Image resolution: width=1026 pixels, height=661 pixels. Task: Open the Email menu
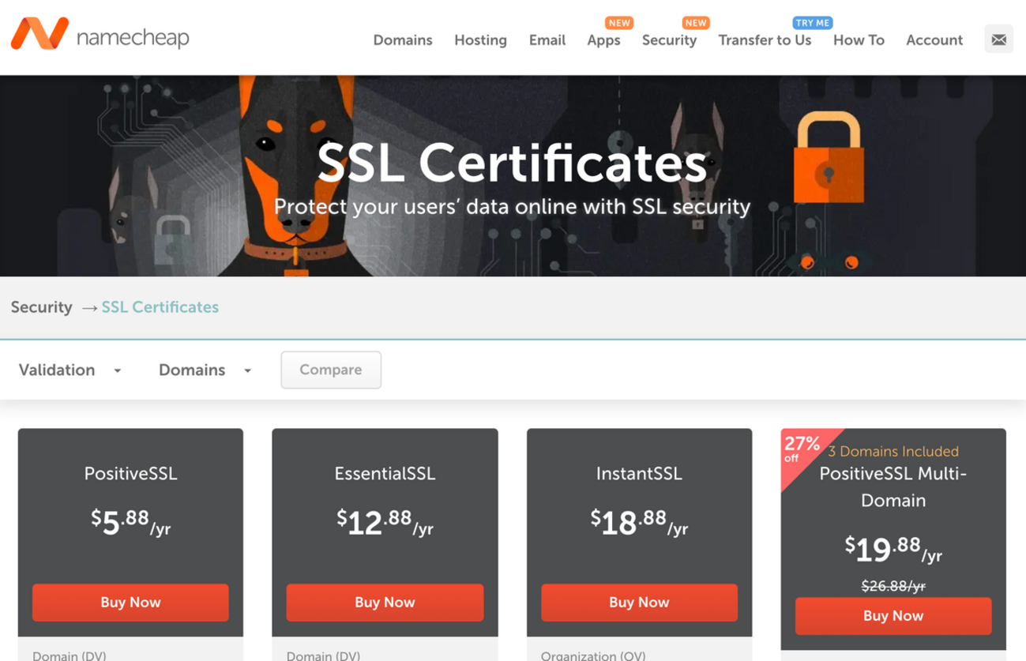[547, 40]
